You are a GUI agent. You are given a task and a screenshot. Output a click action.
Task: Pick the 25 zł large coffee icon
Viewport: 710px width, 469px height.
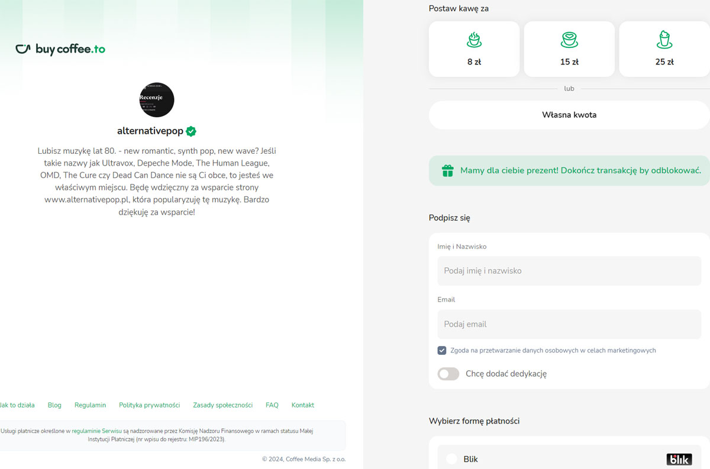(x=664, y=40)
